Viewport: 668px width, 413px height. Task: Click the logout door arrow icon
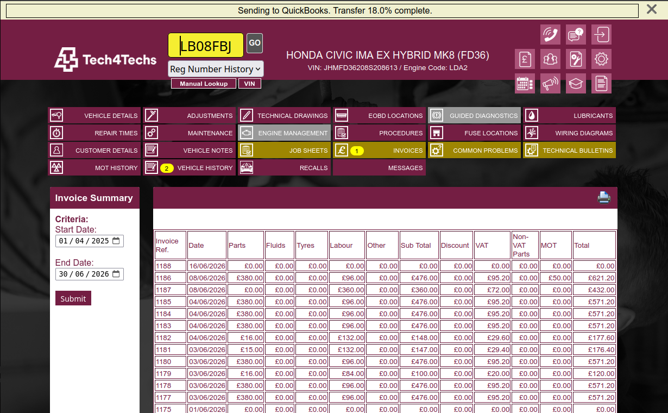pos(601,35)
